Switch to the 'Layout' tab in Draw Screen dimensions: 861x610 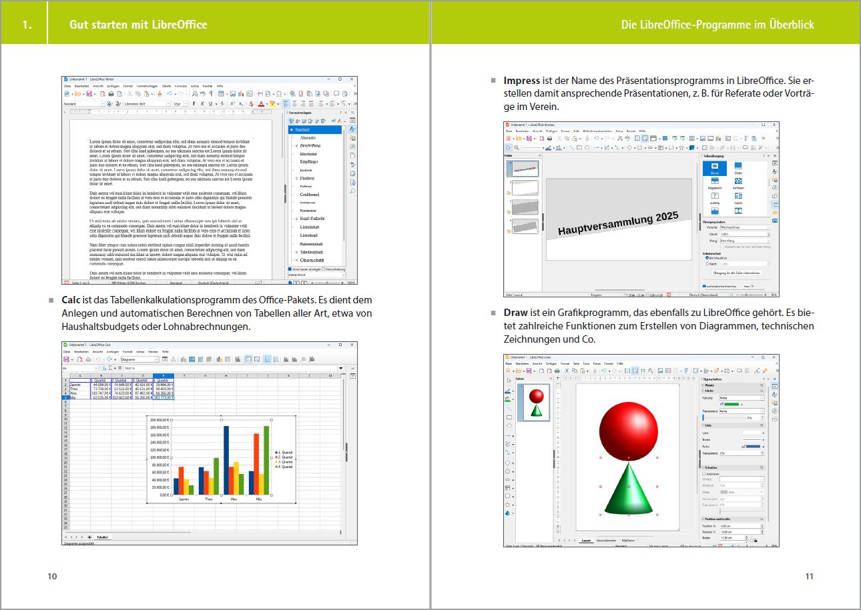coord(586,540)
